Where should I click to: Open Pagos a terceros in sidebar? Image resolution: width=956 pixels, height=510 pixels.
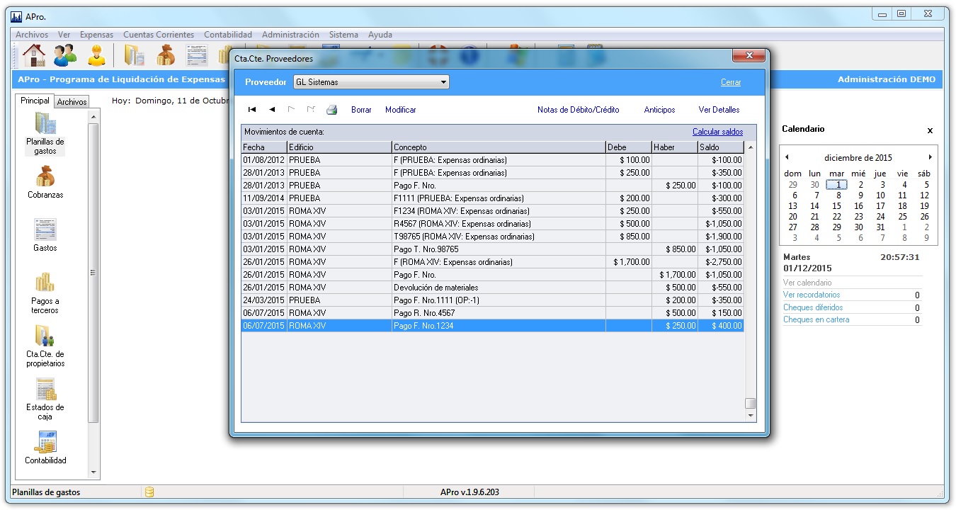[45, 292]
